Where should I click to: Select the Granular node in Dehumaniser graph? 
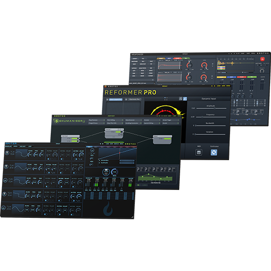click(114, 133)
